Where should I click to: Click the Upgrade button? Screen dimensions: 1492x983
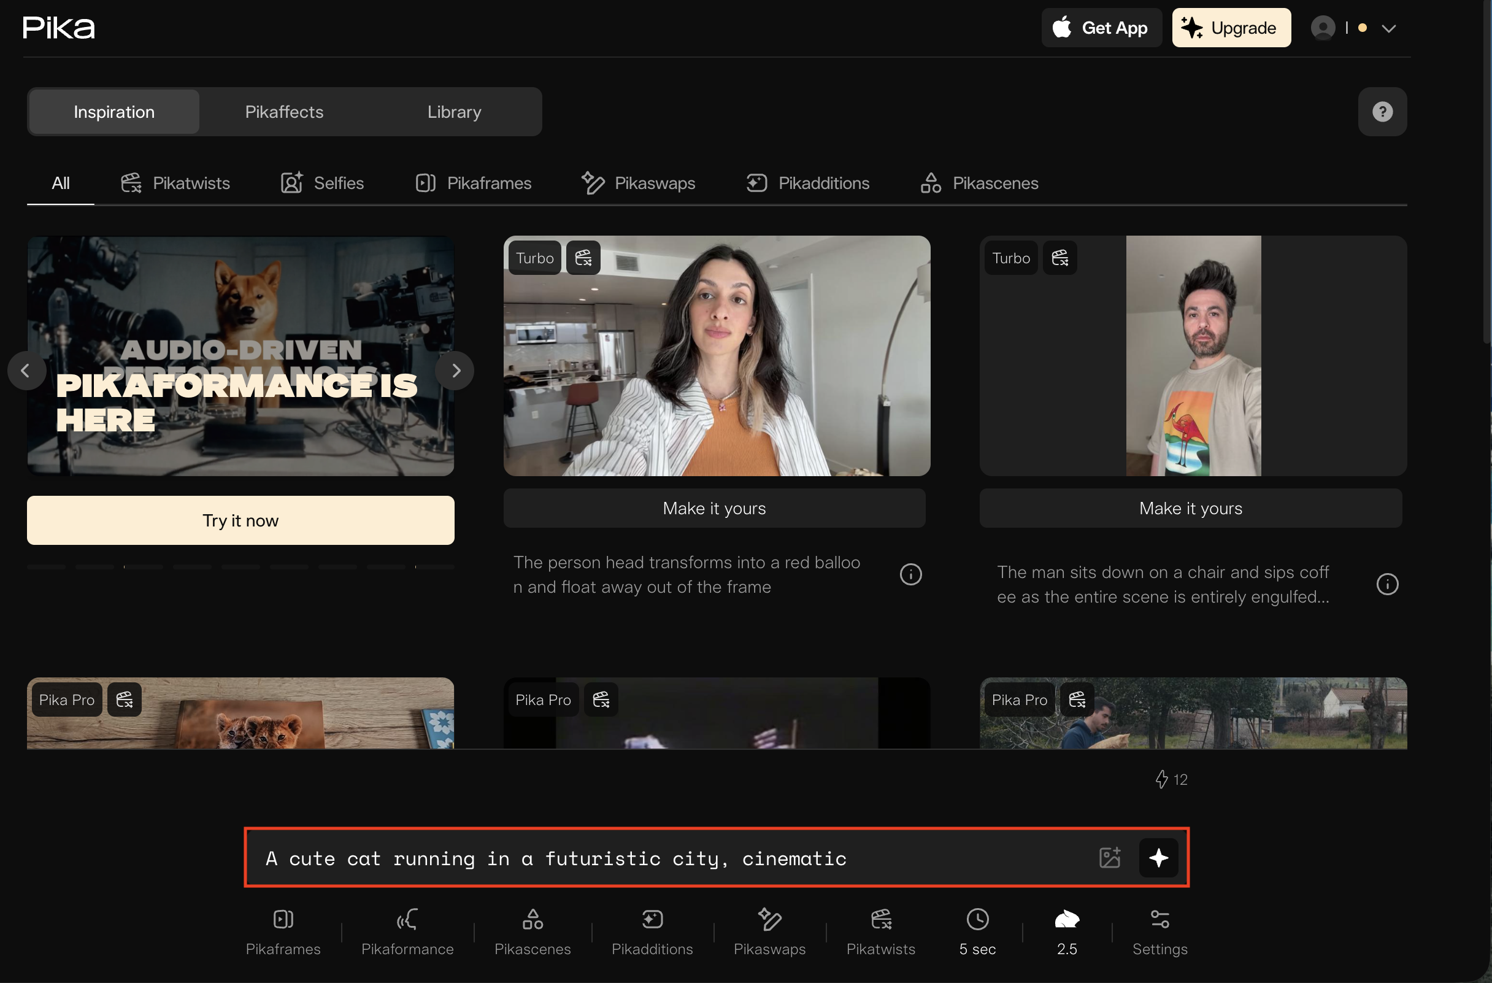click(1231, 28)
